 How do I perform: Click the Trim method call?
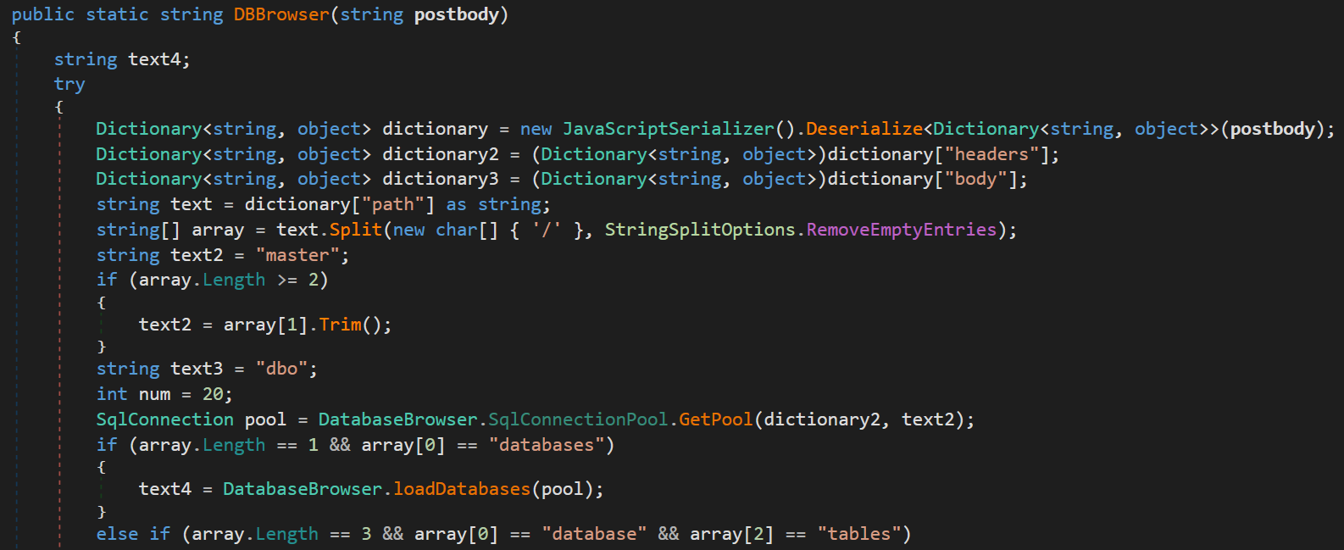pos(340,325)
